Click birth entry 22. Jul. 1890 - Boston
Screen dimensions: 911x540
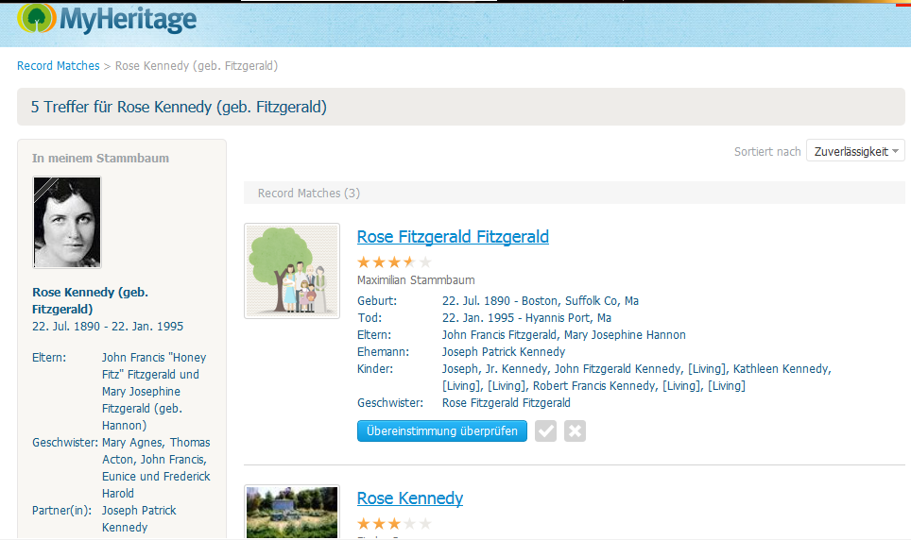coord(541,301)
